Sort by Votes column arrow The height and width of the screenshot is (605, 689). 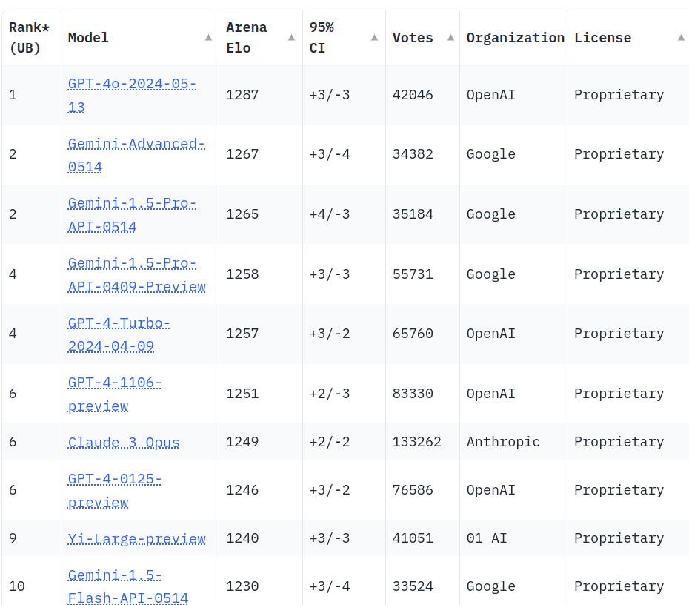pos(451,38)
